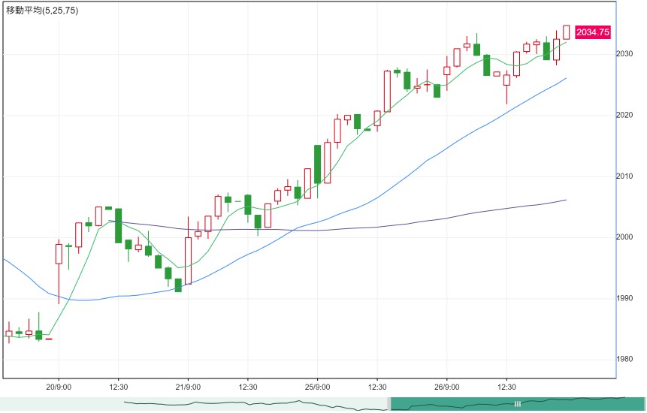Select the 21/9:00 time axis label
This screenshot has height=413, width=647.
[188, 387]
